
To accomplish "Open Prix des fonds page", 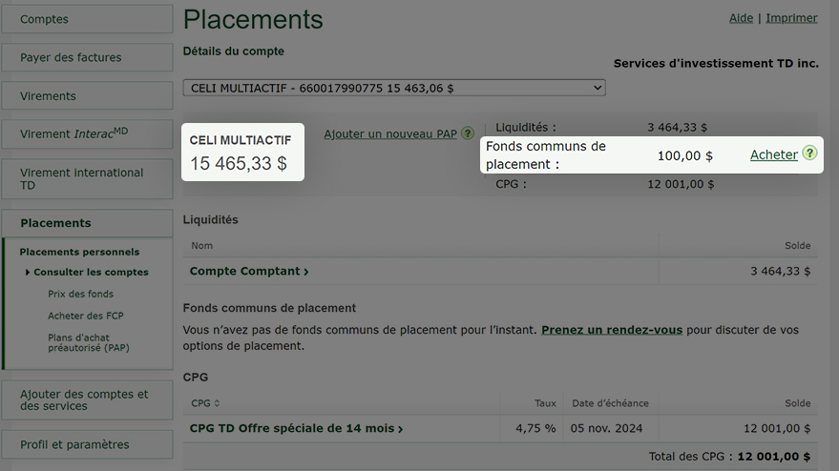I will [80, 294].
